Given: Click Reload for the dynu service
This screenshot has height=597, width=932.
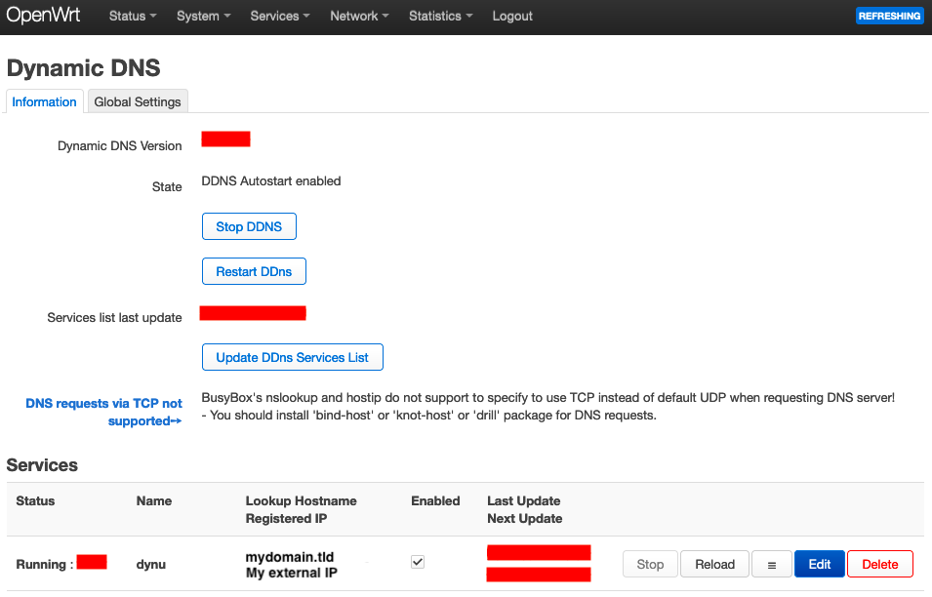Looking at the screenshot, I should (714, 564).
